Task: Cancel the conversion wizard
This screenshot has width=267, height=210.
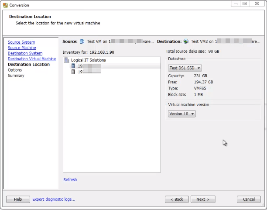Action: 249,199
